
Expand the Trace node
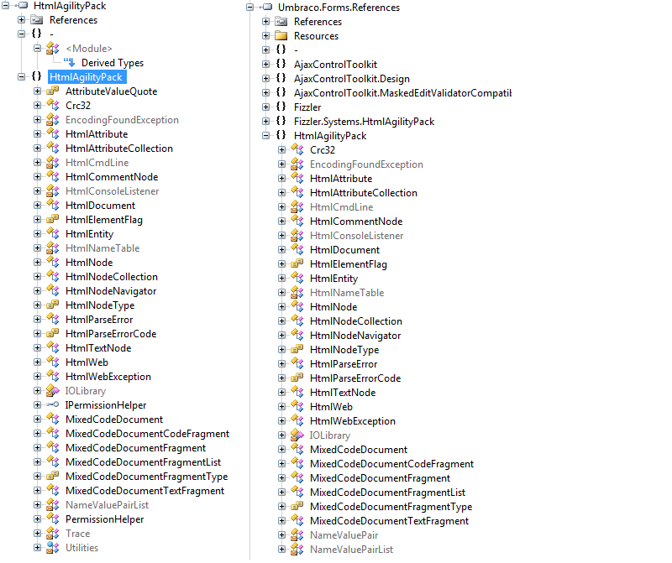(37, 534)
